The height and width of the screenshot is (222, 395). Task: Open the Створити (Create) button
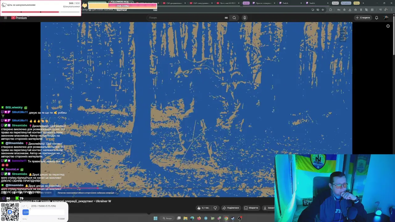coord(363,18)
